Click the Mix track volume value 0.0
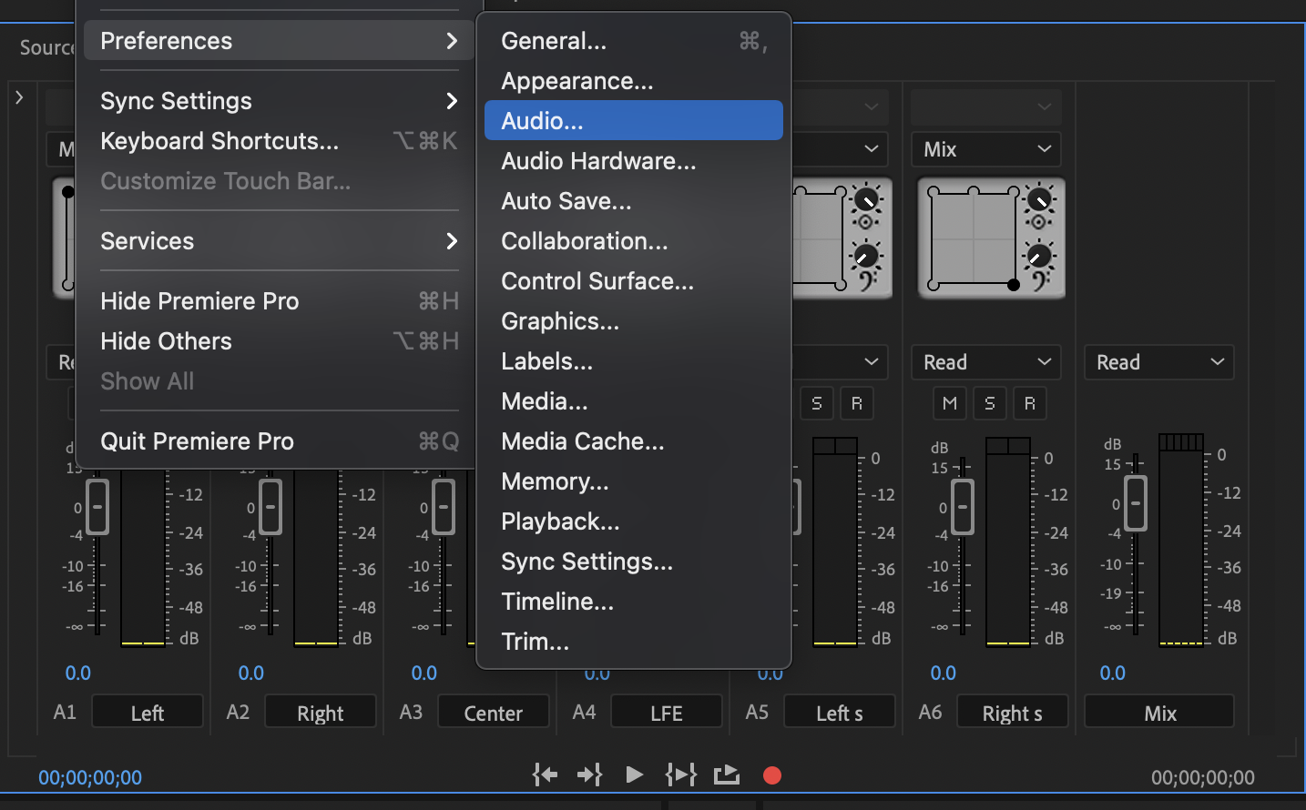Viewport: 1306px width, 810px height. (x=1113, y=673)
